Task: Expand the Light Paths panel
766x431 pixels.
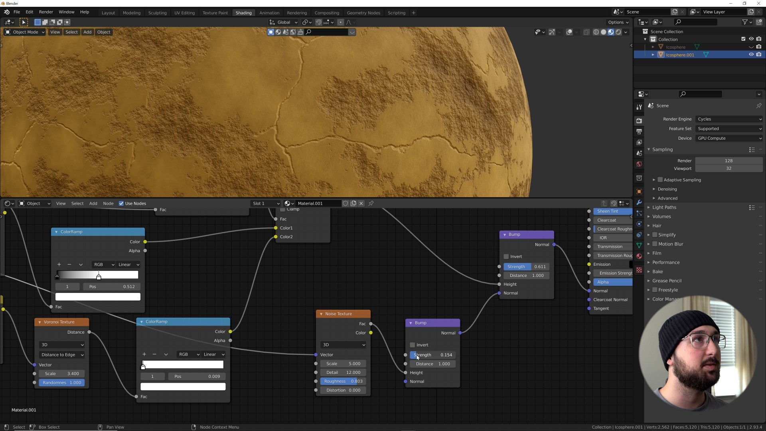Action: pyautogui.click(x=664, y=208)
